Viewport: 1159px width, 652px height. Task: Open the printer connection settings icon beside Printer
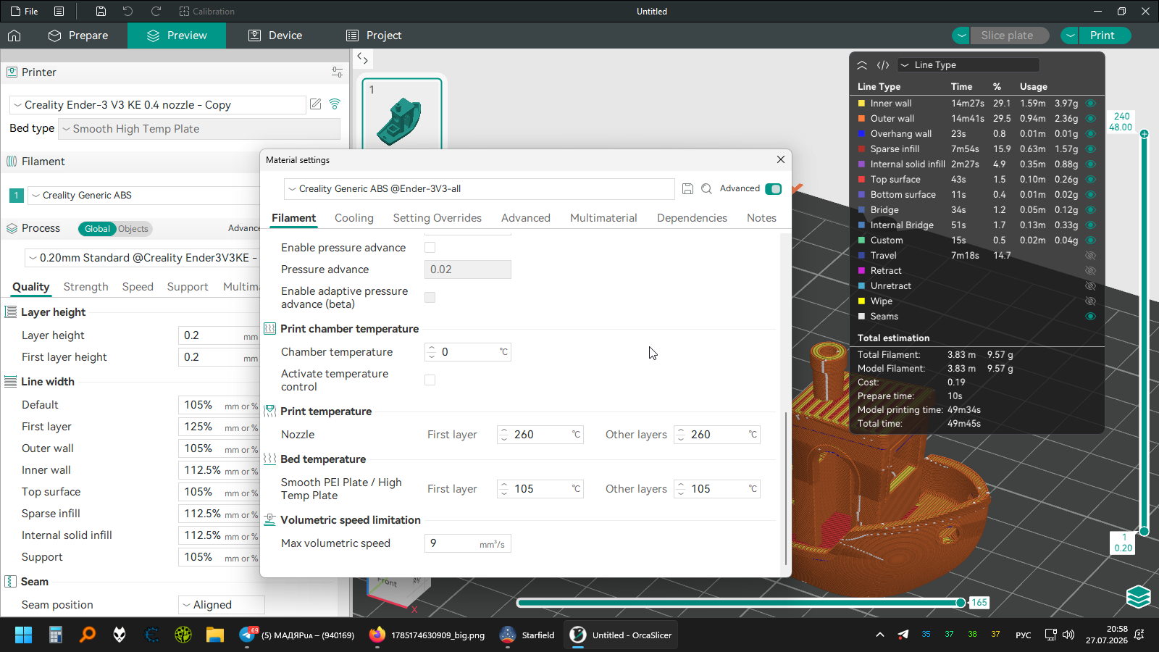click(338, 72)
